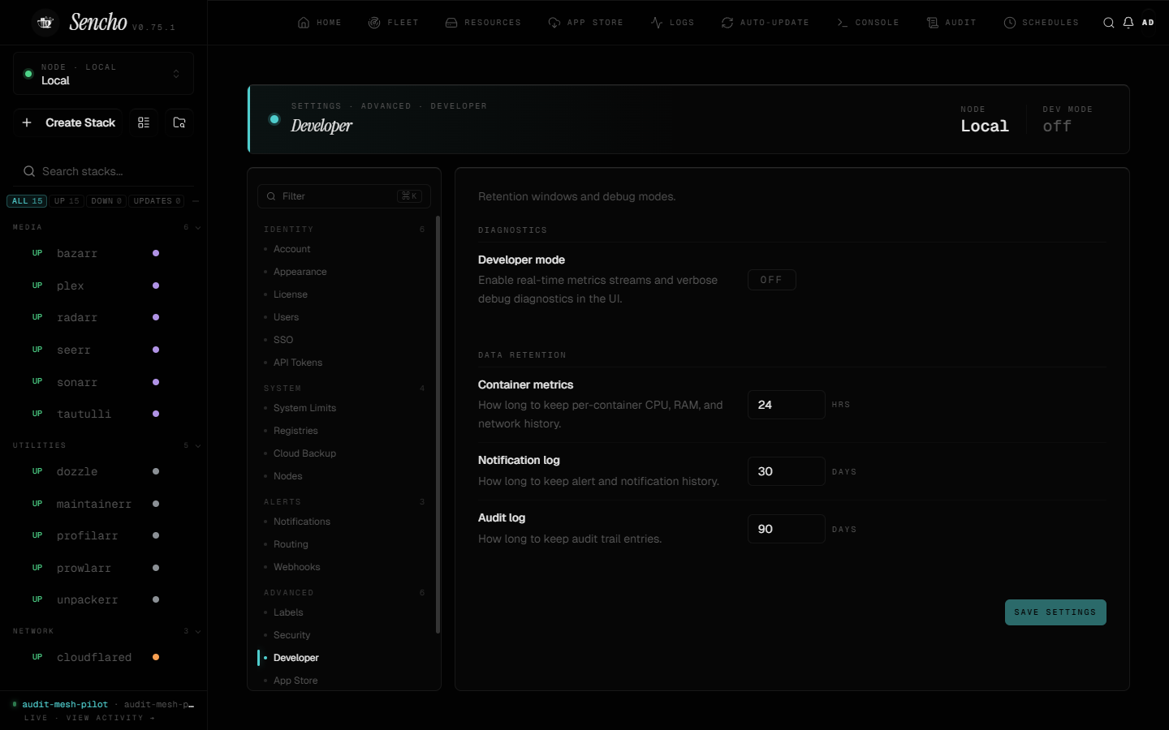Click the Search stacks input
Image resolution: width=1169 pixels, height=730 pixels.
tap(104, 171)
